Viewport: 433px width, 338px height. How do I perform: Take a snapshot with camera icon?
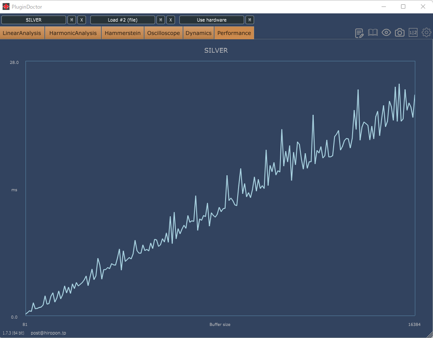(400, 32)
